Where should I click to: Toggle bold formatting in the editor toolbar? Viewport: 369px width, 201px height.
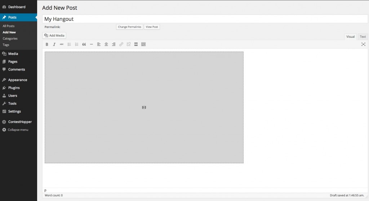tap(47, 44)
